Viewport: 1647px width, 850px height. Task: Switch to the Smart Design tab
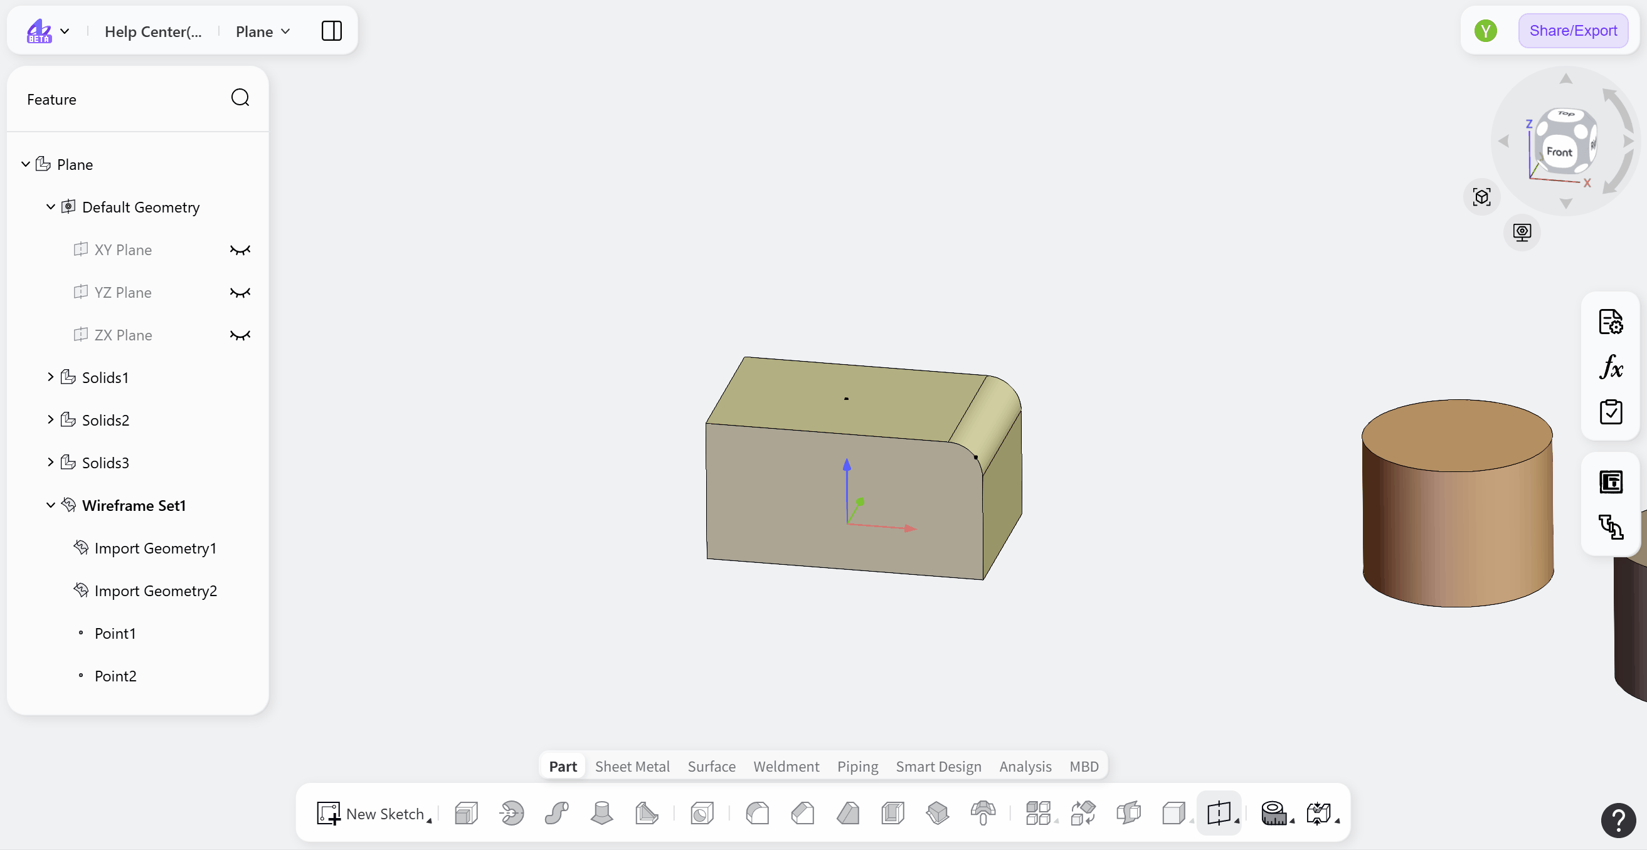point(938,766)
